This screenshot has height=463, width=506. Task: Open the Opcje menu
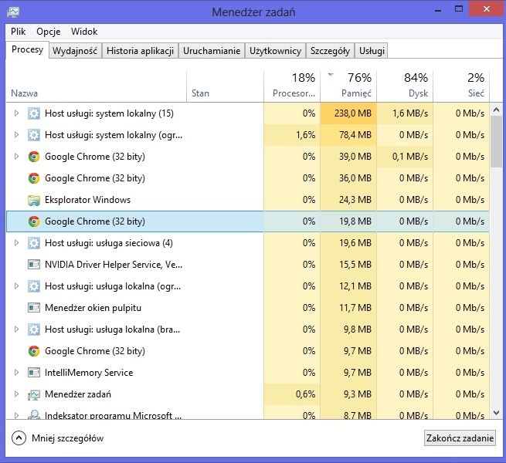(49, 32)
